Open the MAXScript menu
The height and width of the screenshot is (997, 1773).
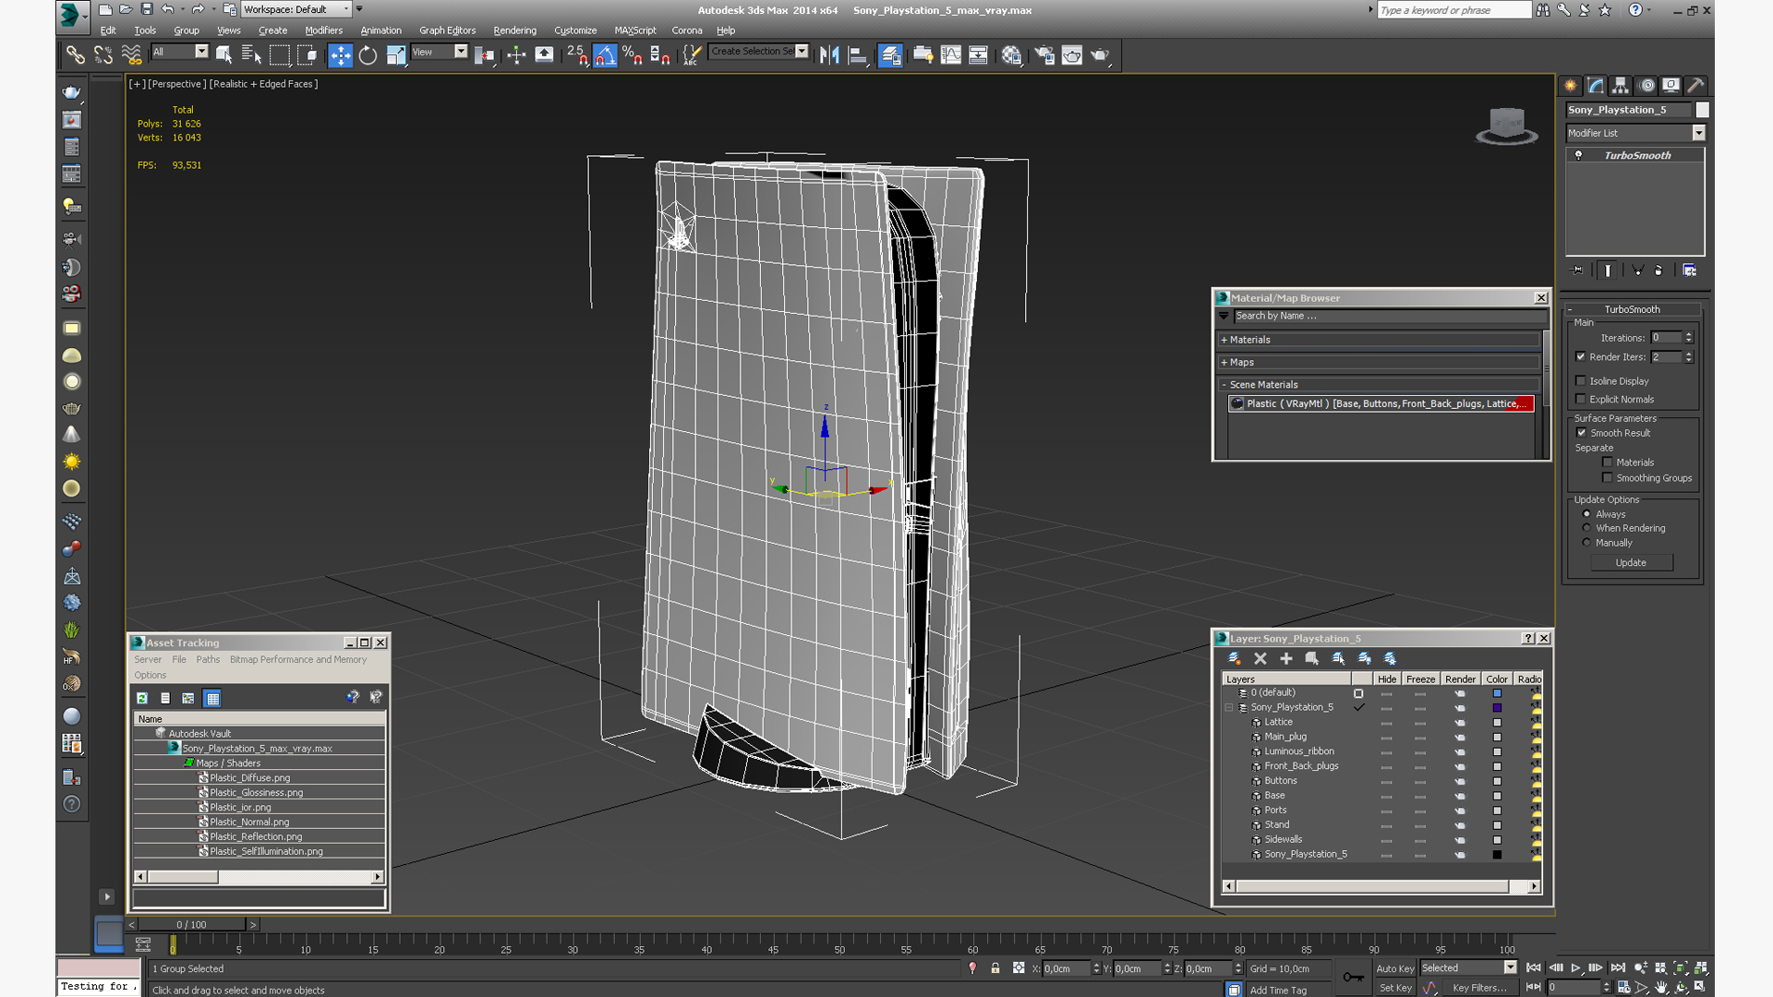pyautogui.click(x=635, y=30)
